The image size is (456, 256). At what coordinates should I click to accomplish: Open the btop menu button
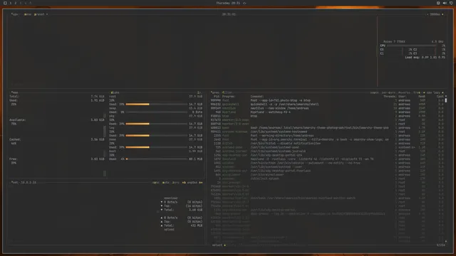point(28,14)
